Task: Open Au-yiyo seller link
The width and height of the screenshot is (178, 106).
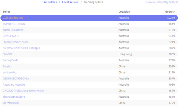Action: [7, 66]
